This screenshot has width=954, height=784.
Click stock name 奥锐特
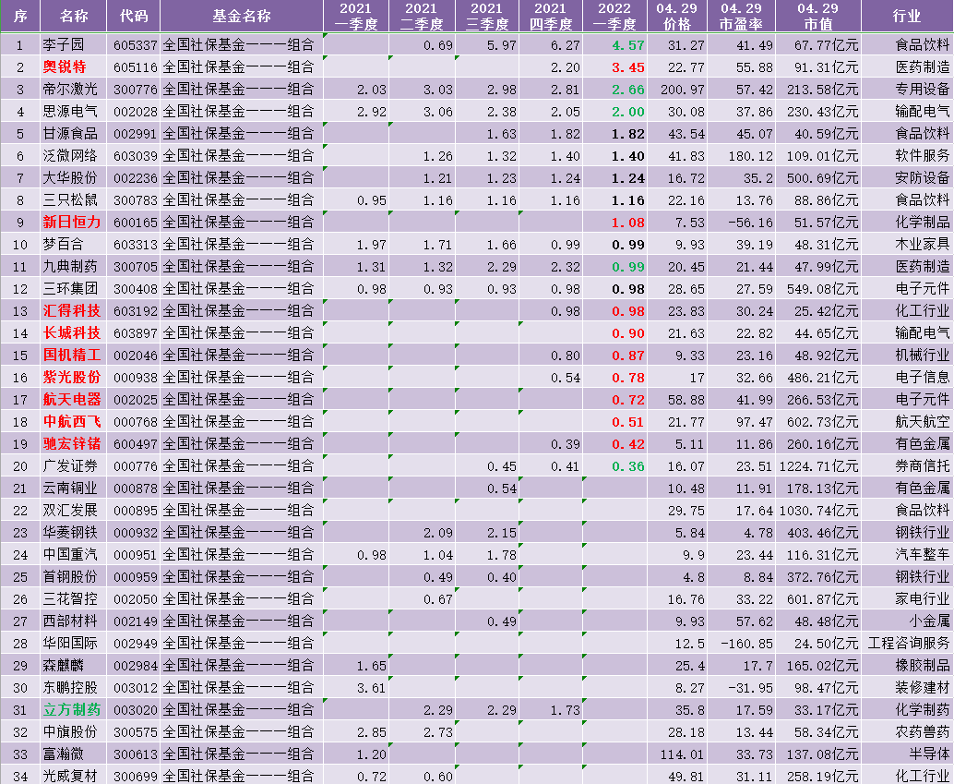[x=65, y=67]
